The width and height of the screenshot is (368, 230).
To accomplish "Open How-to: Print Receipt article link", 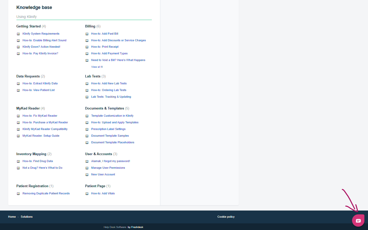I will point(105,47).
